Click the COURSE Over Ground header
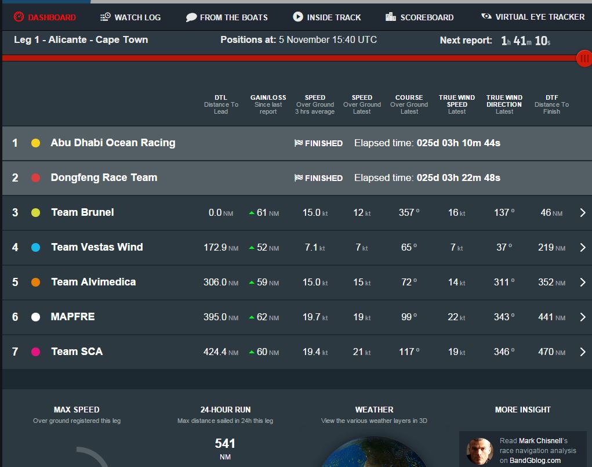The width and height of the screenshot is (592, 467). pyautogui.click(x=409, y=104)
